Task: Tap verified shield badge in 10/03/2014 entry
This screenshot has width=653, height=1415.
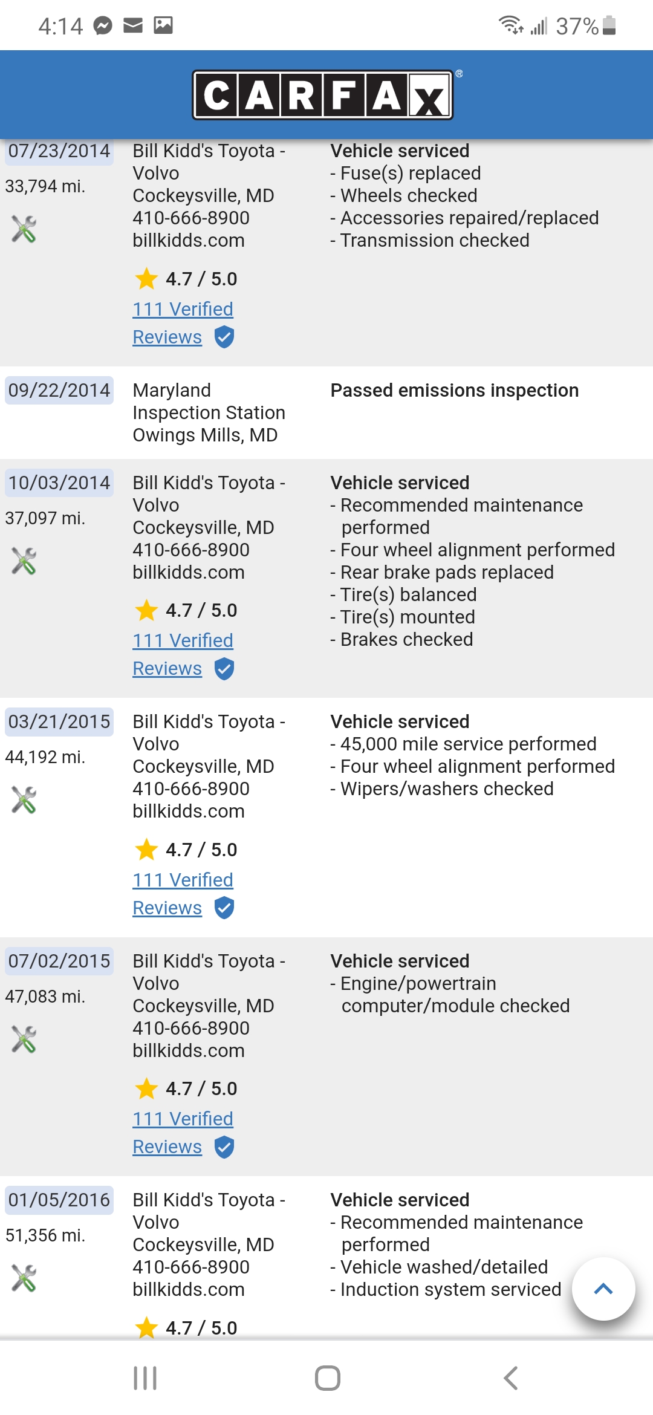Action: [224, 669]
